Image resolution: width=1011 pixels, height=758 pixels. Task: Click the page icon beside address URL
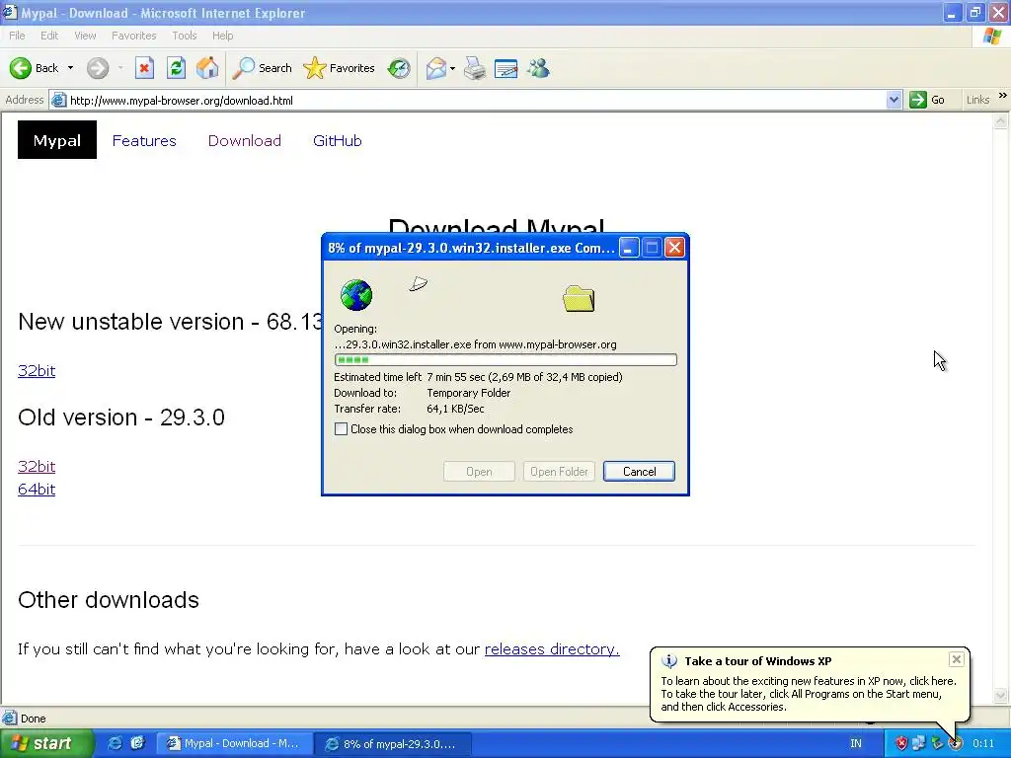coord(58,100)
